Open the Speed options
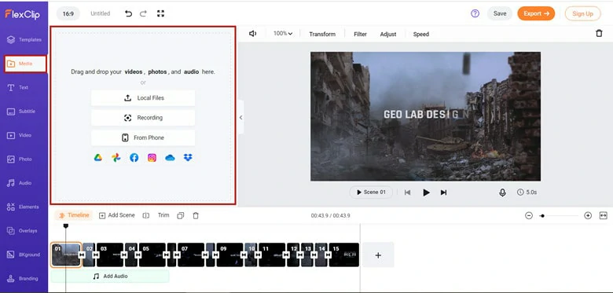613x293 pixels. (x=421, y=35)
